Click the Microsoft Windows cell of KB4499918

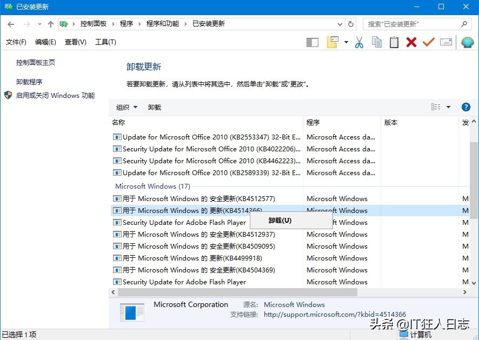337,258
